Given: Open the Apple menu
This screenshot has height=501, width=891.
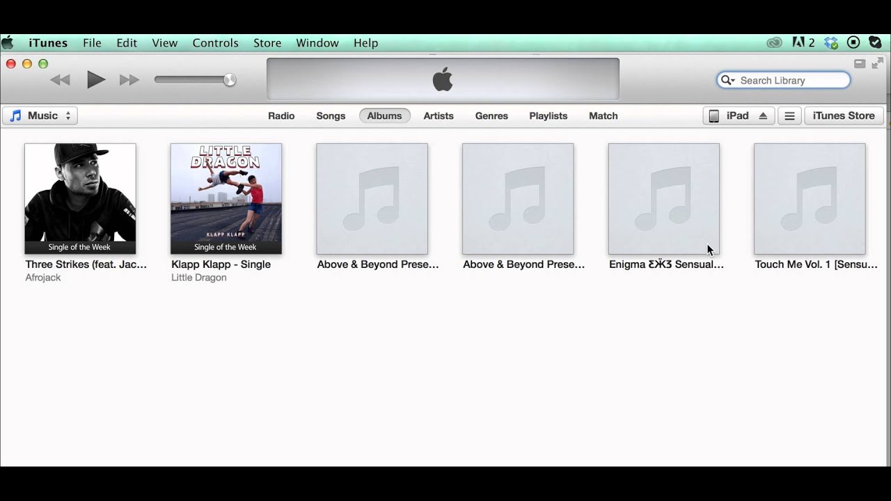Looking at the screenshot, I should [x=8, y=43].
